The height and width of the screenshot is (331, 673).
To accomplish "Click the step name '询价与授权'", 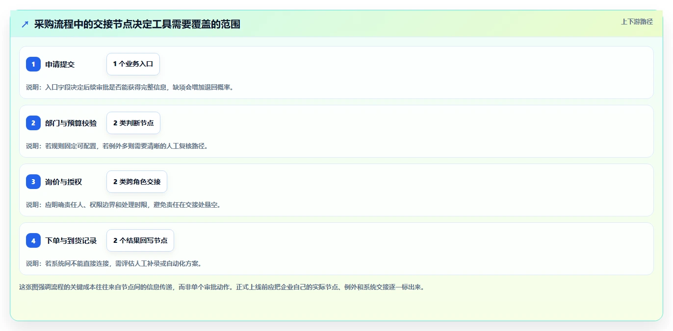I will [64, 182].
